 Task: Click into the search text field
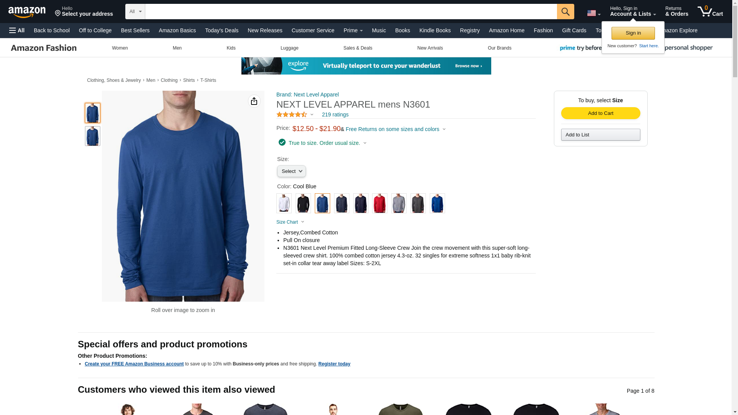point(351,12)
